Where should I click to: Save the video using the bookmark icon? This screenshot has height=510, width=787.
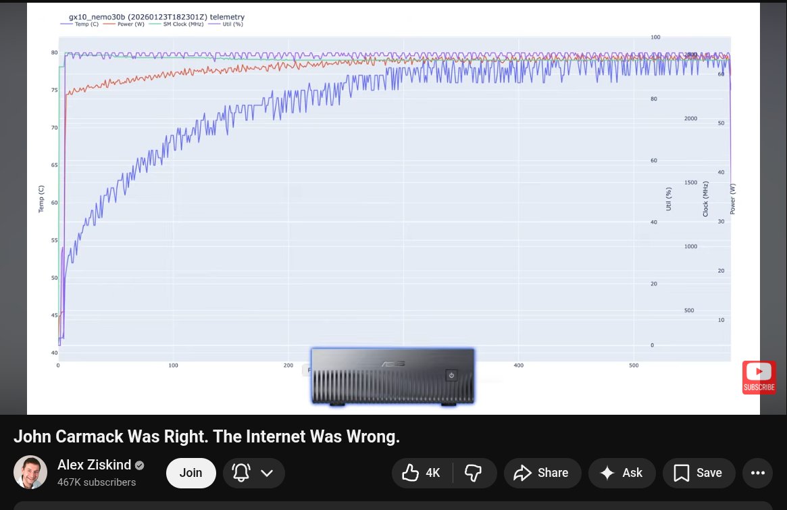pyautogui.click(x=681, y=473)
